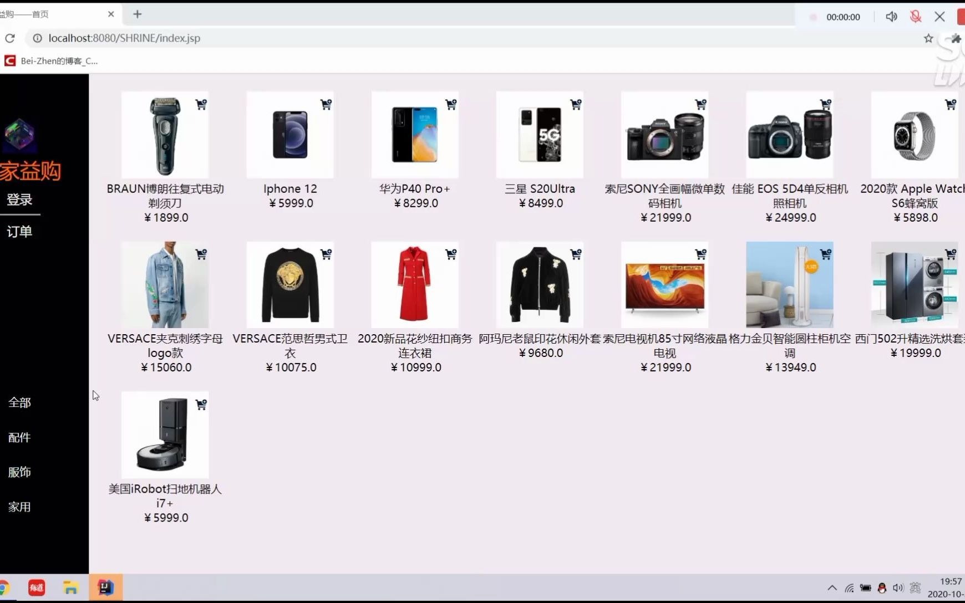Add Siemens washer set to cart
Image resolution: width=965 pixels, height=603 pixels.
pyautogui.click(x=951, y=254)
